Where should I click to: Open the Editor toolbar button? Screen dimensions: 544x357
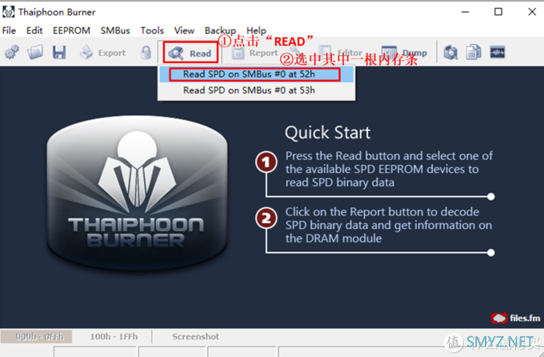pos(341,53)
